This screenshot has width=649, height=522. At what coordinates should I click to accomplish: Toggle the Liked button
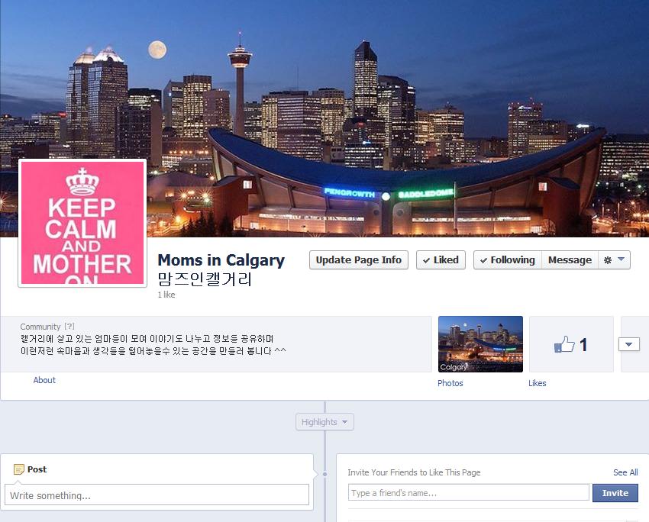[x=441, y=260]
